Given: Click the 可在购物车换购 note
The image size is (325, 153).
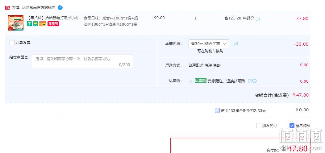Looking at the screenshot, I should [x=210, y=51].
